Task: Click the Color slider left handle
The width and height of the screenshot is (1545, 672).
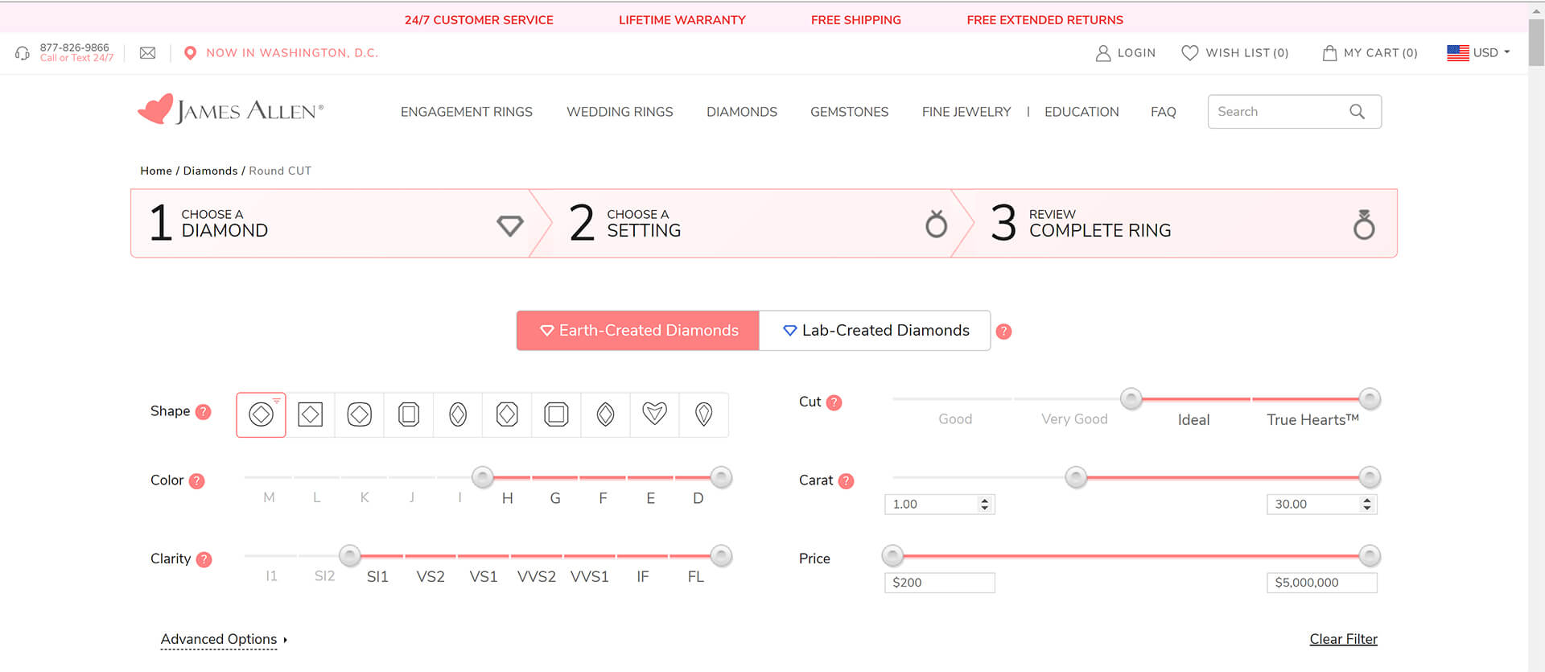Action: (x=483, y=477)
